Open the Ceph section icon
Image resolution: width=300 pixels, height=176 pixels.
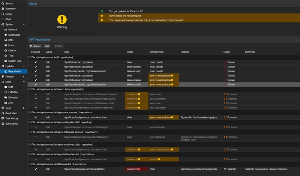tap(3, 108)
